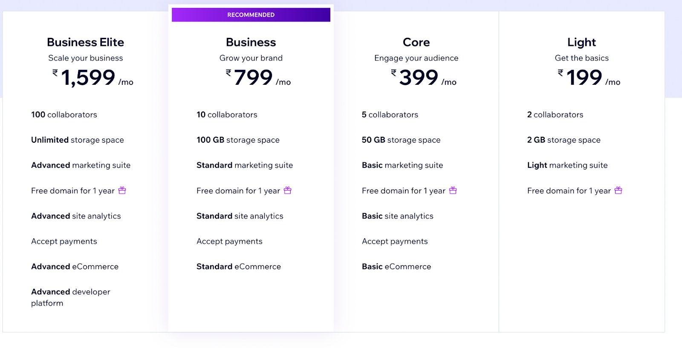
Task: Click 'Advanced developer platform' feature
Action: pos(71,297)
